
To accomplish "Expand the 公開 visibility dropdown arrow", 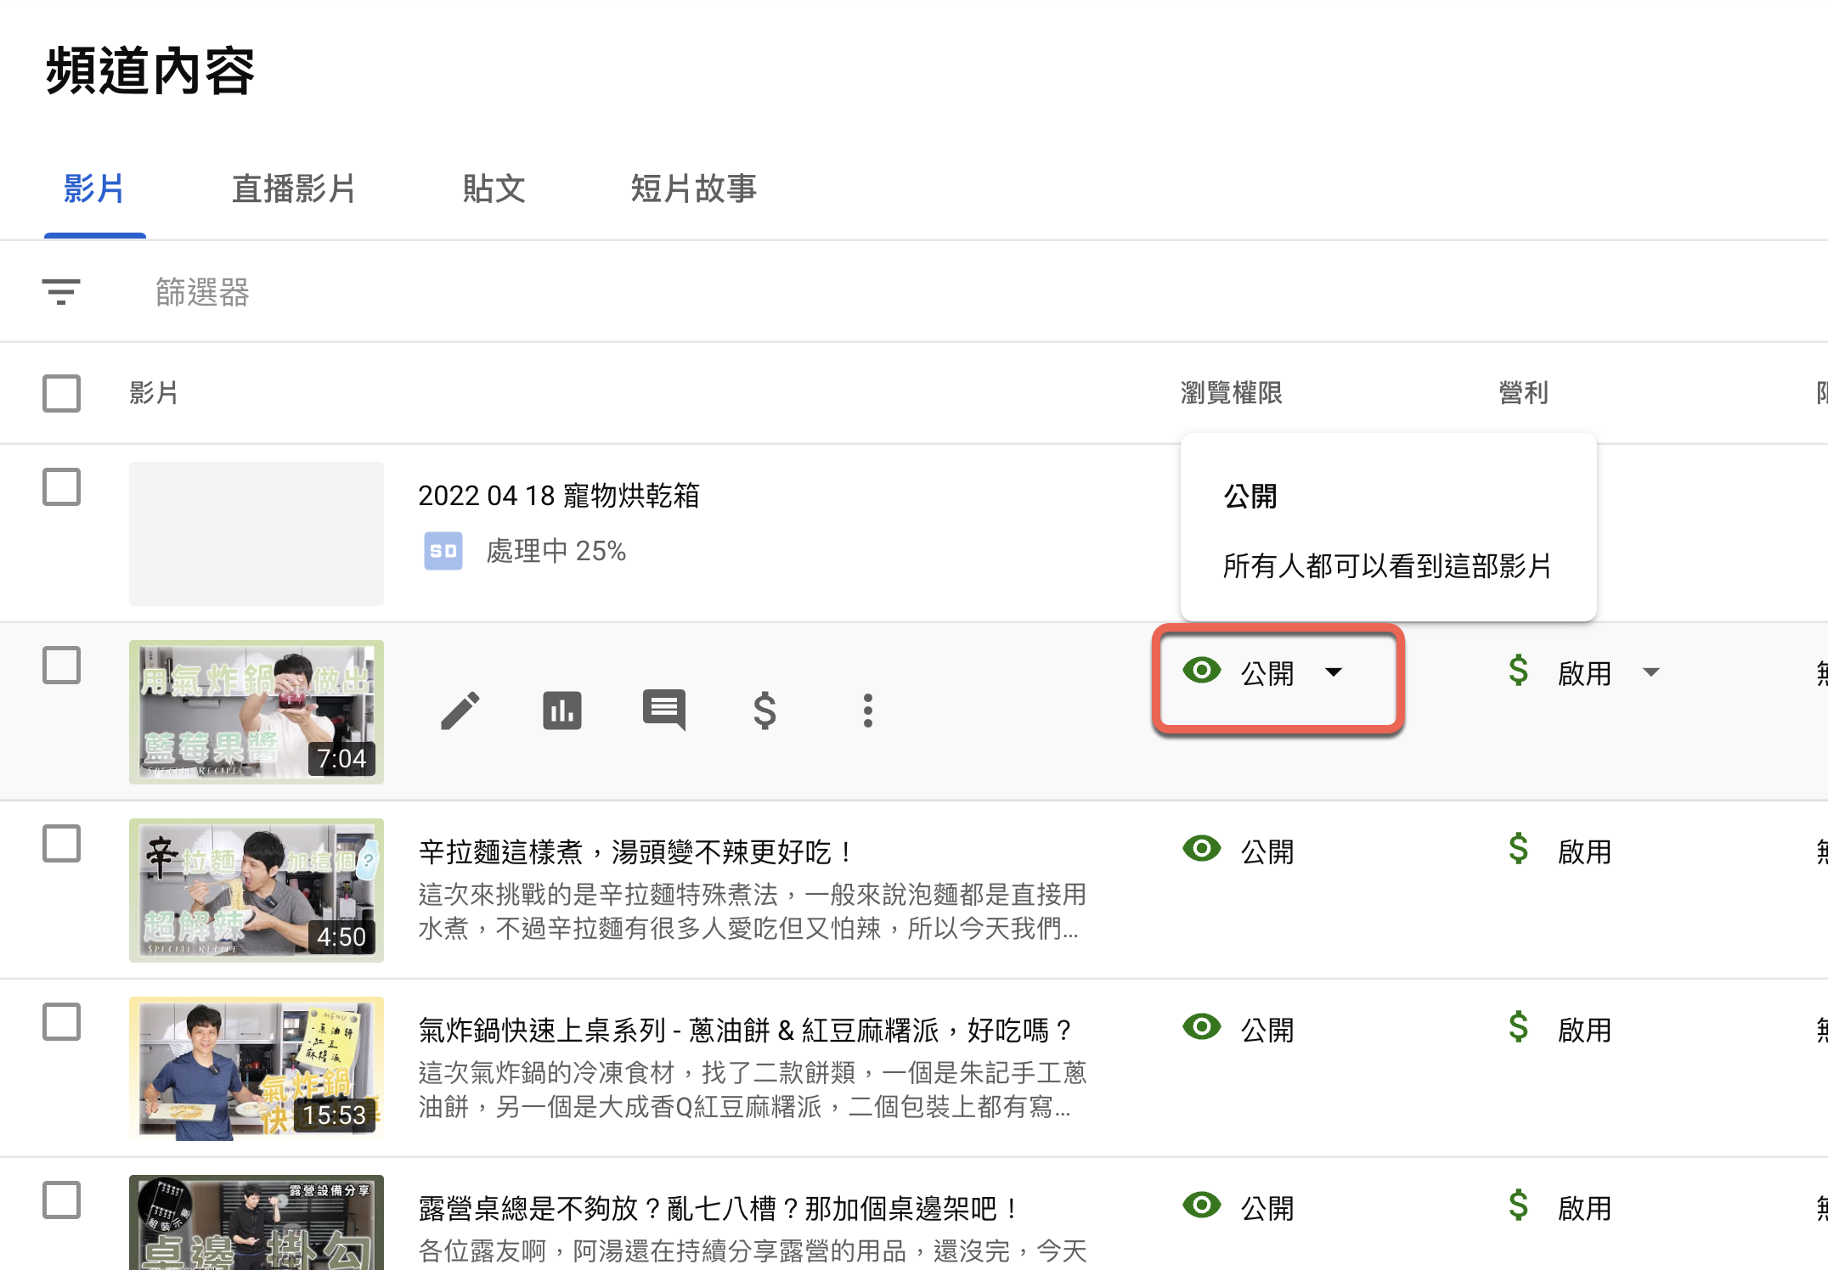I will (1334, 672).
